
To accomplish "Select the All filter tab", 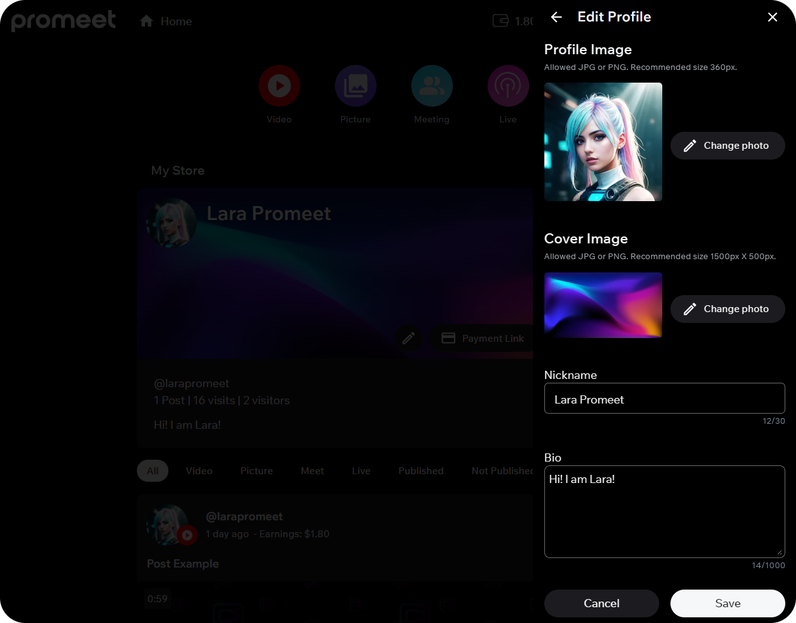I will pos(153,471).
